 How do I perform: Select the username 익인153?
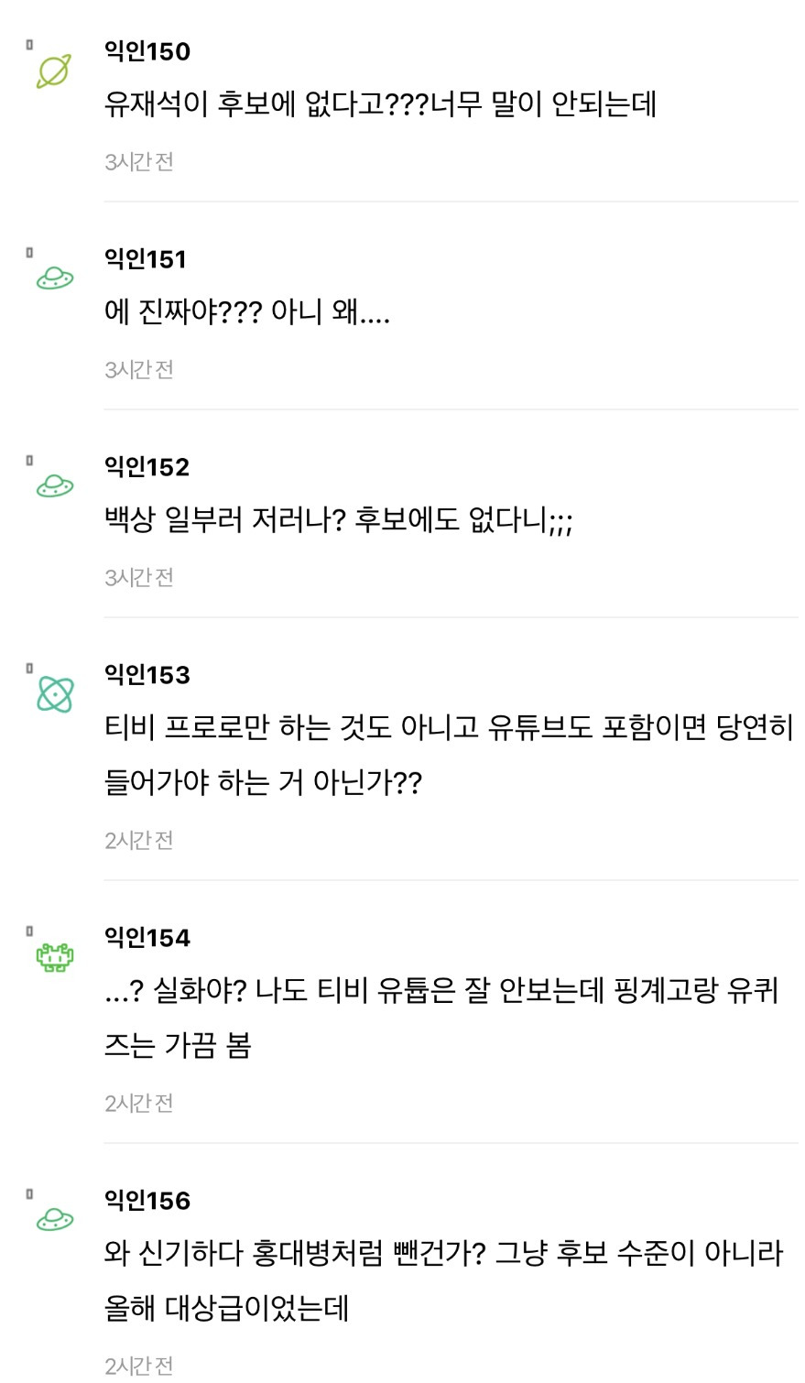tap(147, 675)
